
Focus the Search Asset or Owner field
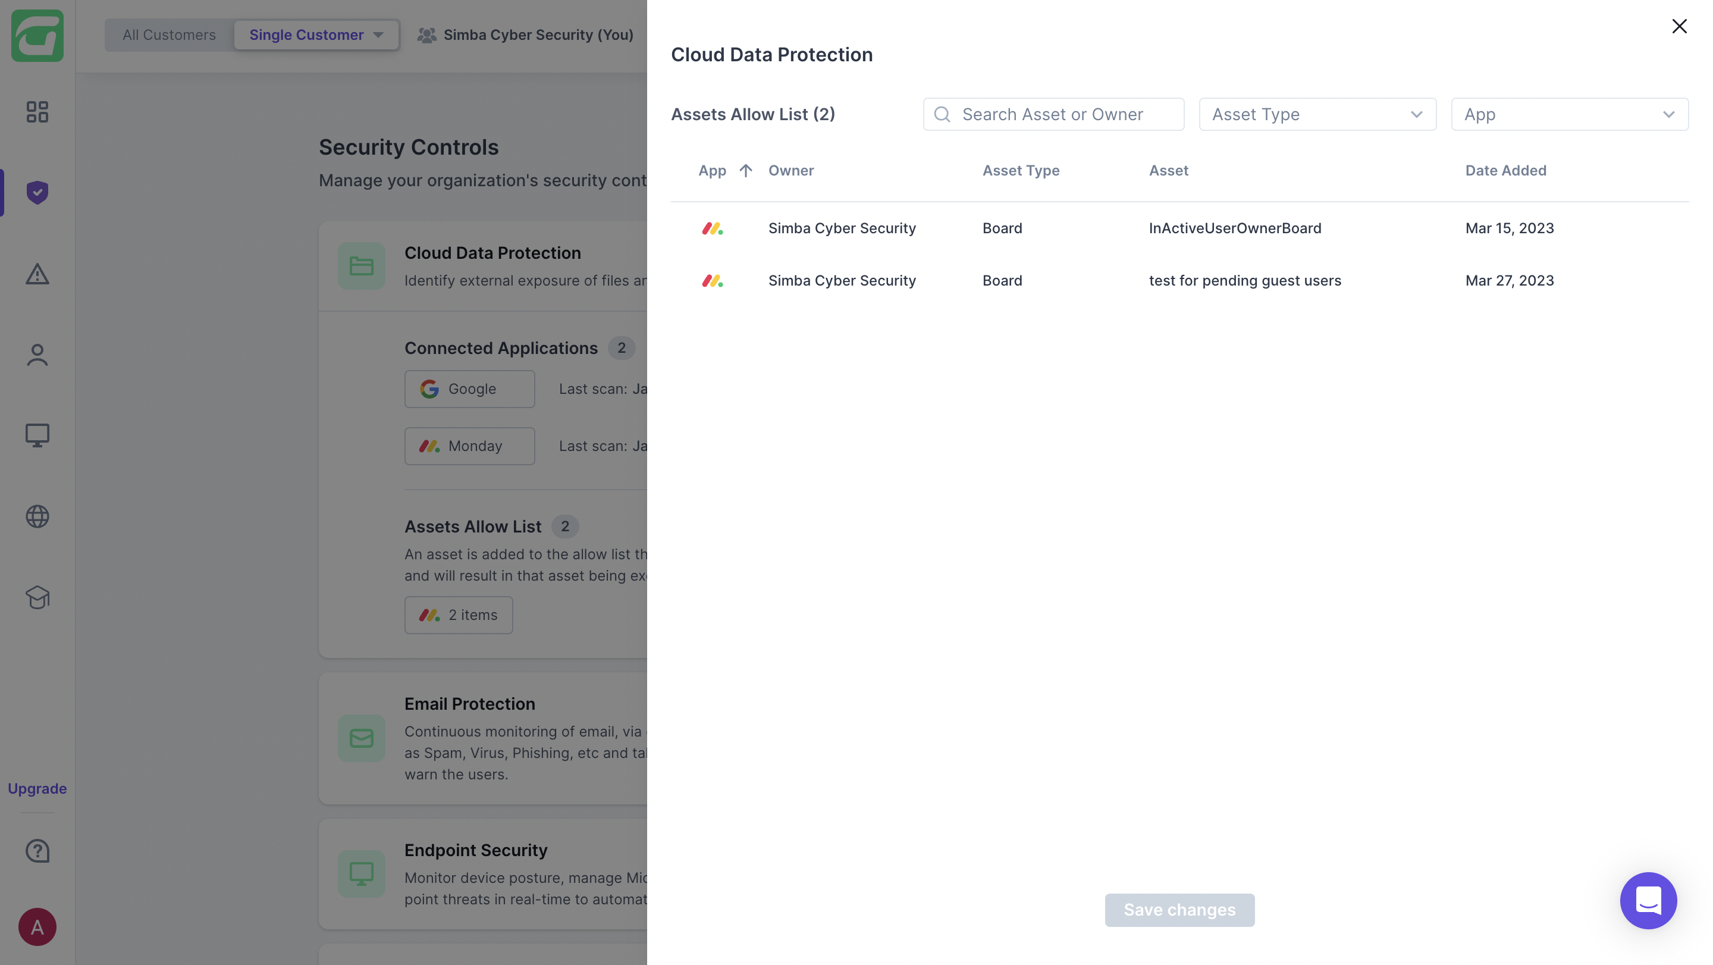pyautogui.click(x=1064, y=114)
